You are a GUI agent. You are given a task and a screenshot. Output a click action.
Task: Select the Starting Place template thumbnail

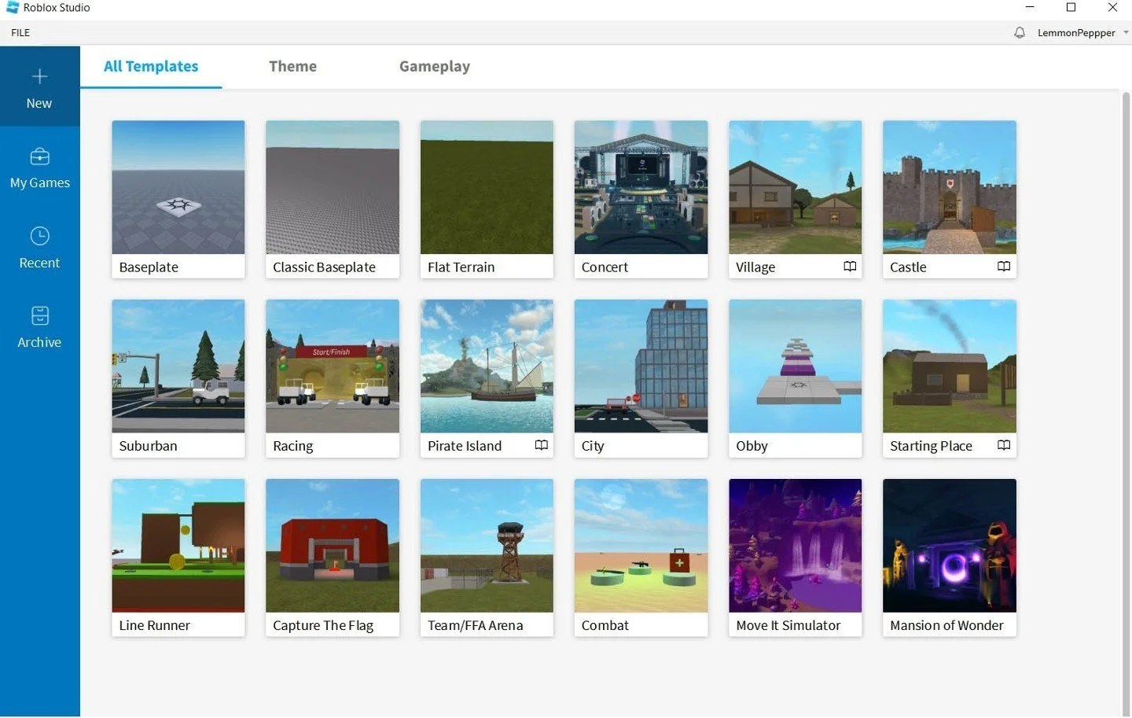click(x=949, y=366)
